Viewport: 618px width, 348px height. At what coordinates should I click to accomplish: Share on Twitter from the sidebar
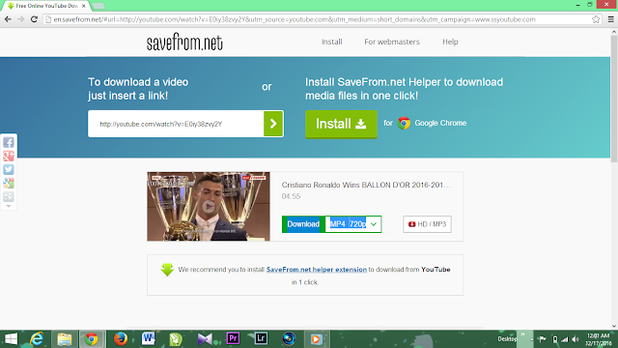click(9, 169)
